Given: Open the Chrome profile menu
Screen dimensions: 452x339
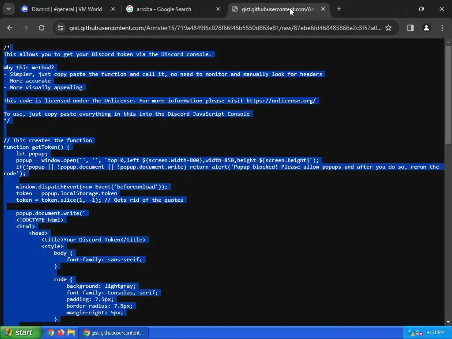Looking at the screenshot, I should click(426, 28).
